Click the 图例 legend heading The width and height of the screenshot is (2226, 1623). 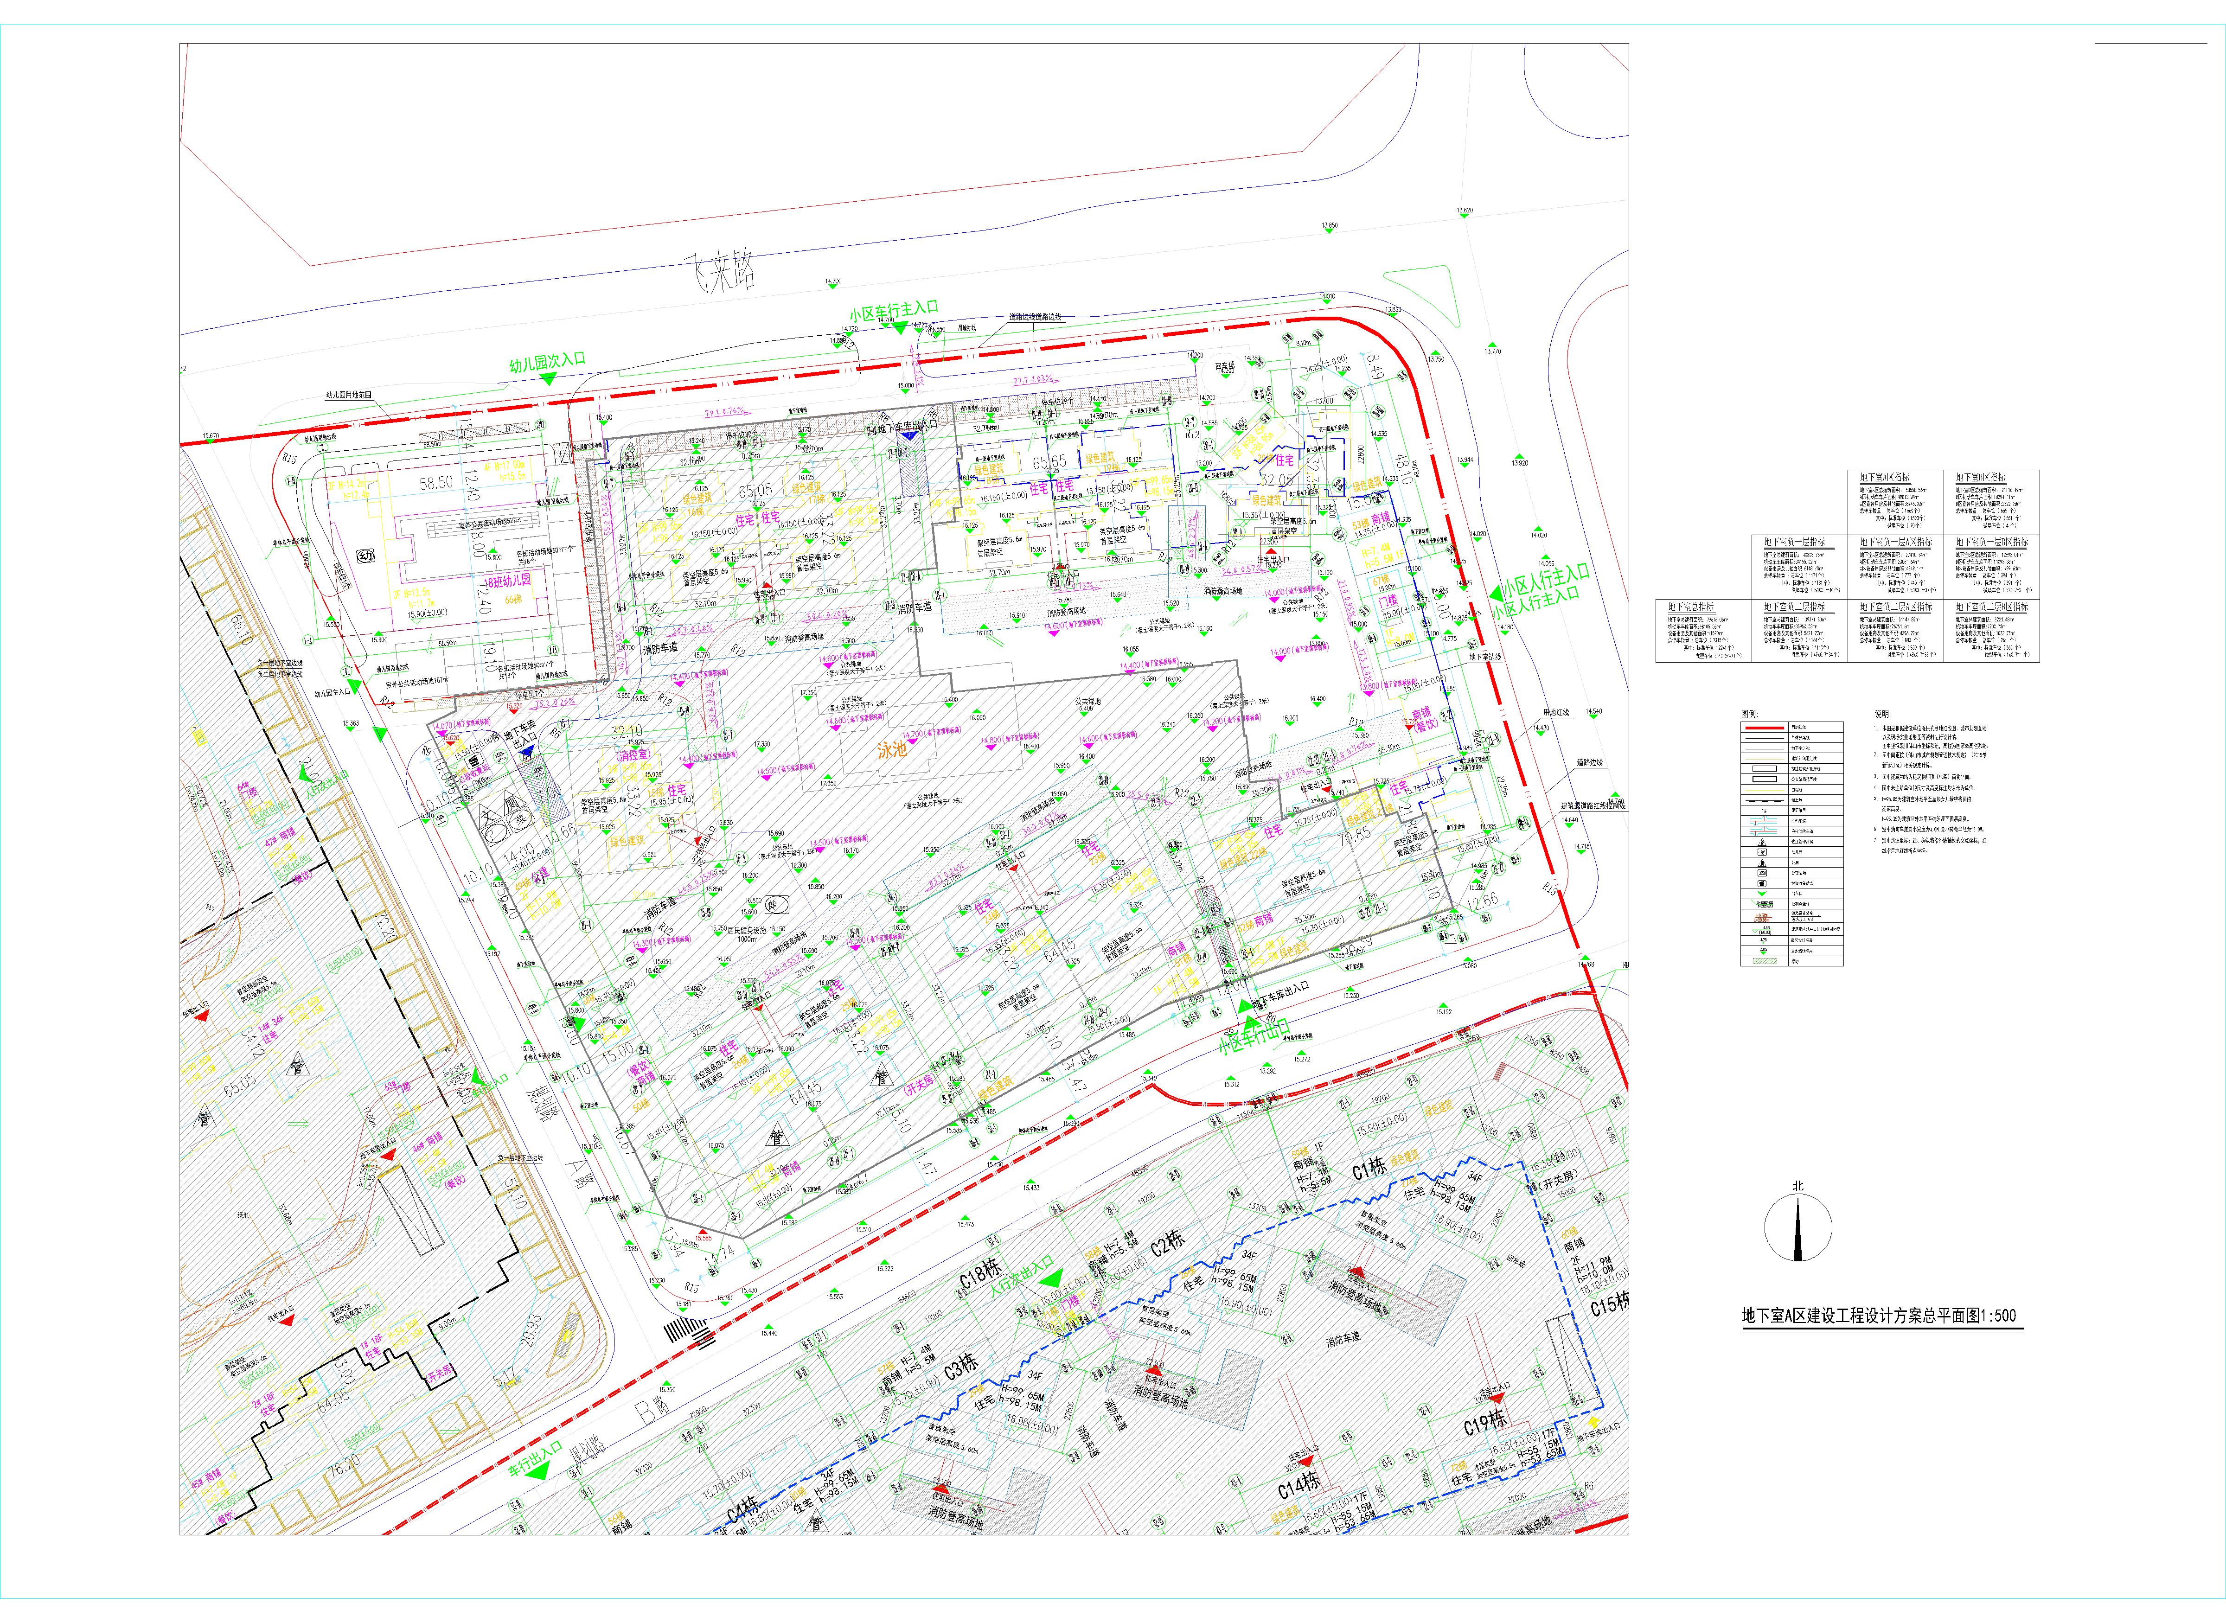click(x=1749, y=713)
